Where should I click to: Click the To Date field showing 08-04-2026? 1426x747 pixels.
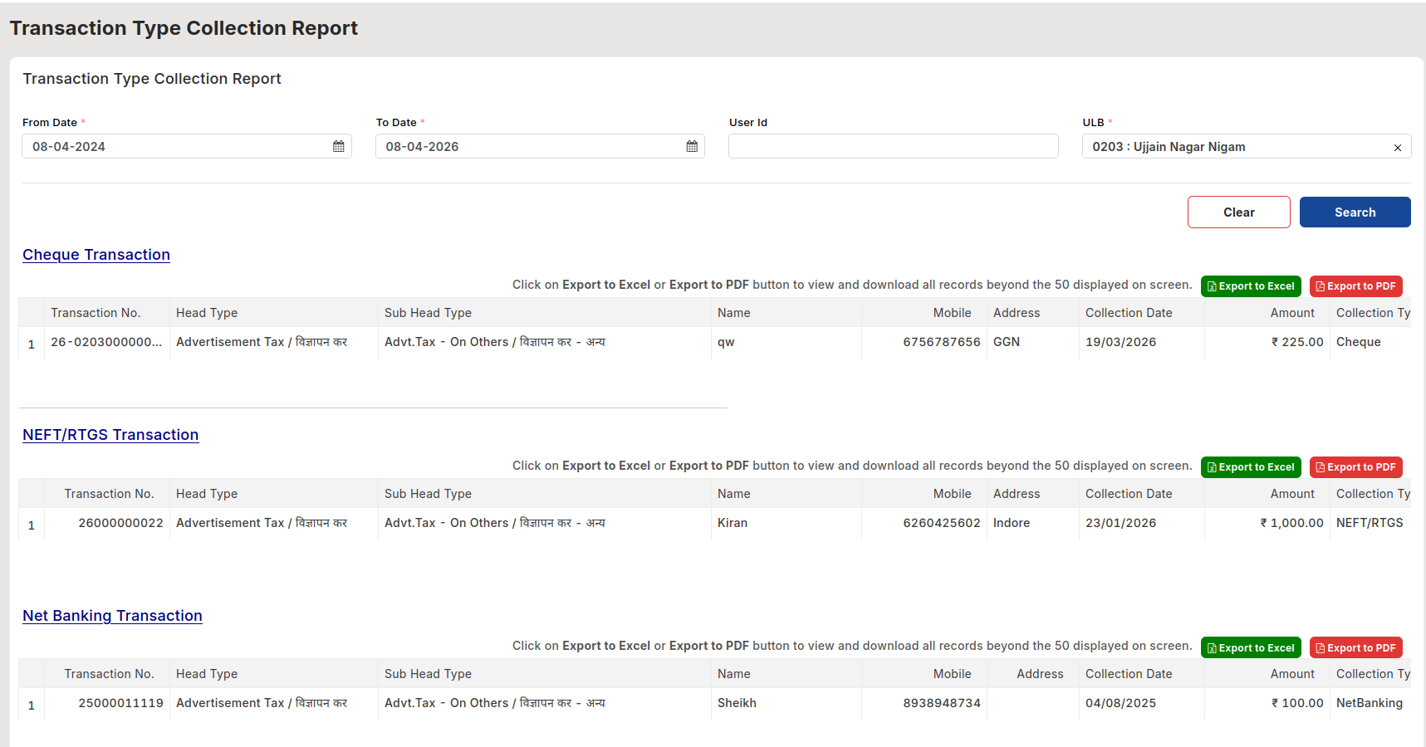click(x=540, y=146)
